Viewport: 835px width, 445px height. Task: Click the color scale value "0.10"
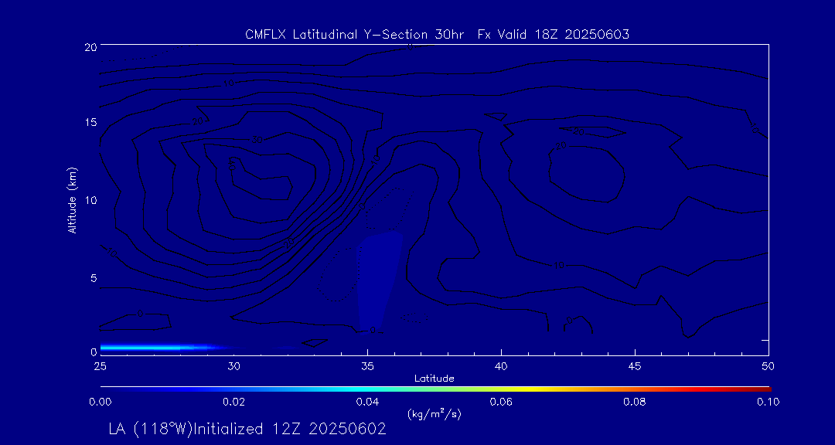[x=769, y=402]
